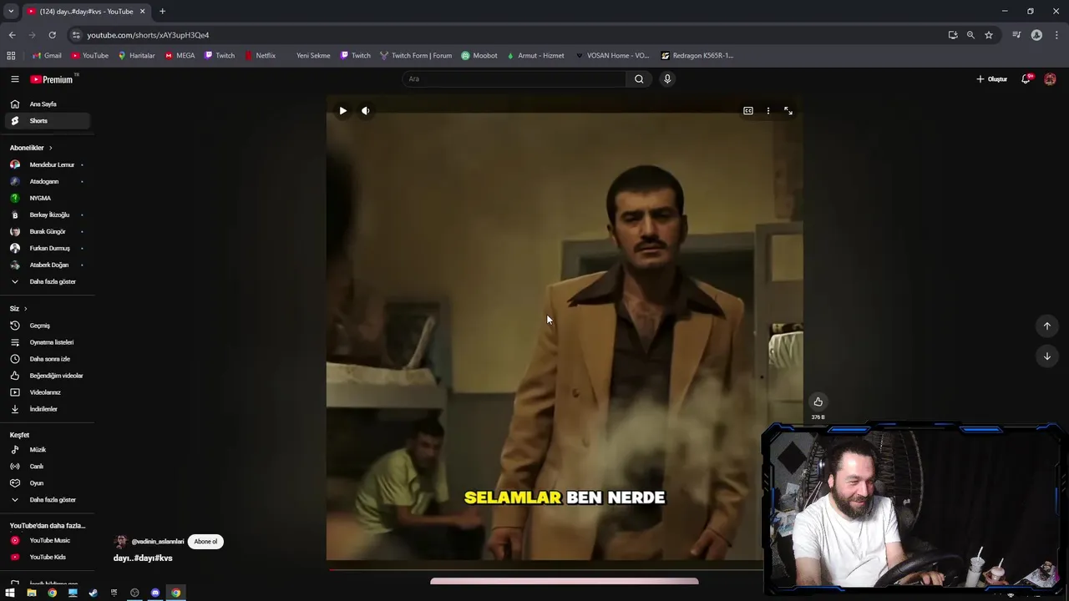This screenshot has height=601, width=1069.
Task: Open Oynatma listeleri in sidebar
Action: pyautogui.click(x=47, y=342)
